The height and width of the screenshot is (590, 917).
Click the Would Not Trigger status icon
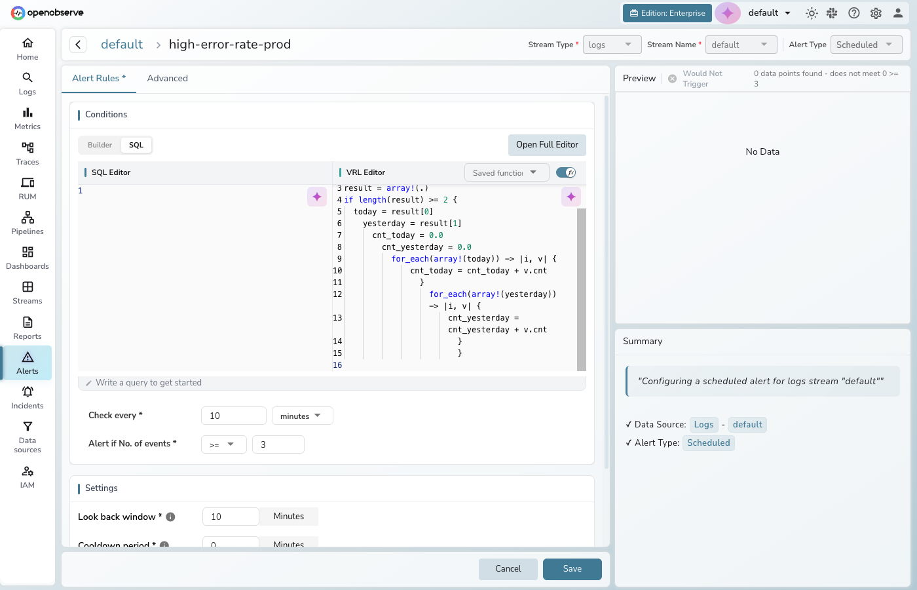[672, 79]
